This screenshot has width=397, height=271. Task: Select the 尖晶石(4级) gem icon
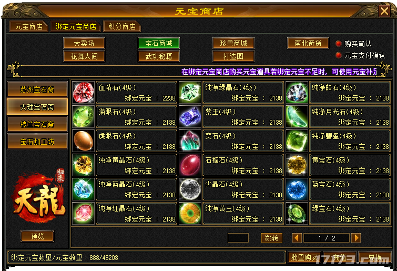point(190,189)
